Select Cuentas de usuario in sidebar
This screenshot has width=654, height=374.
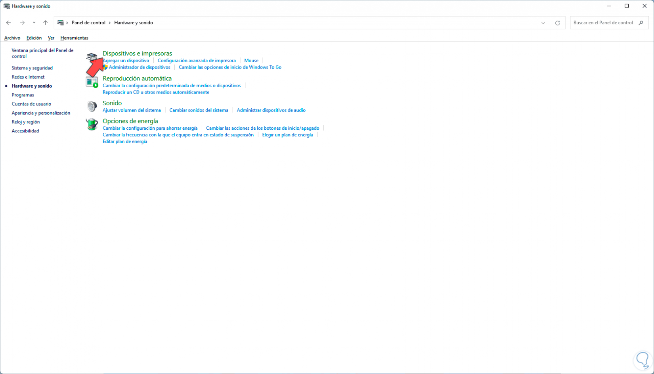point(31,104)
